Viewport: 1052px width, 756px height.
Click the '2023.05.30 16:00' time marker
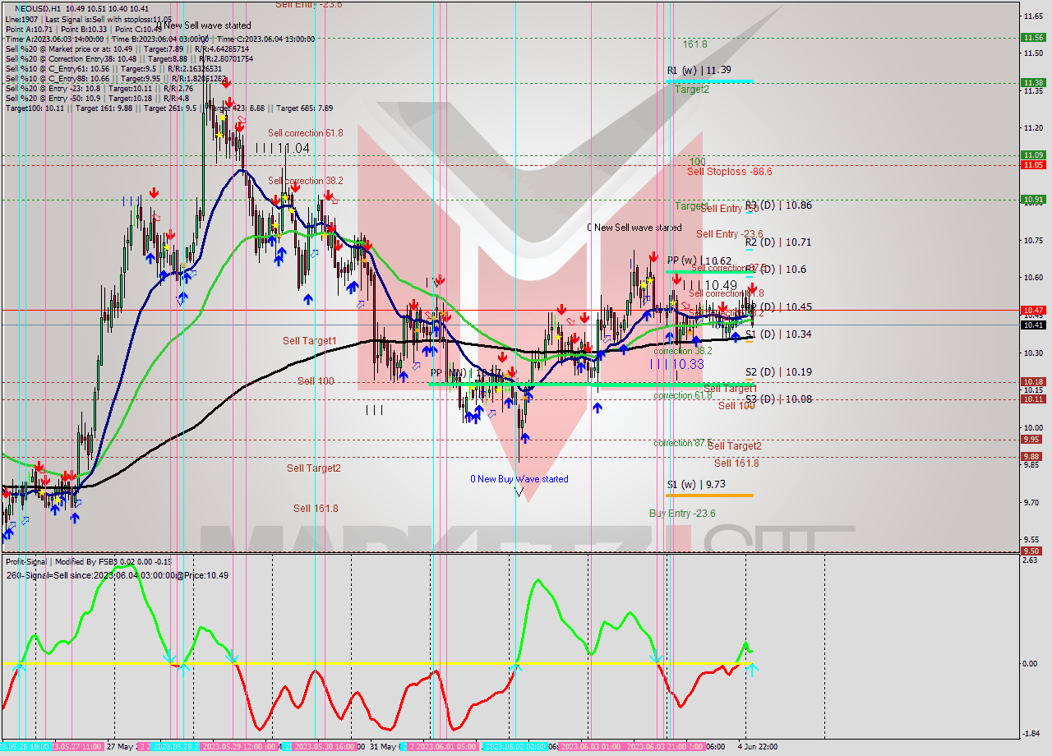click(325, 746)
